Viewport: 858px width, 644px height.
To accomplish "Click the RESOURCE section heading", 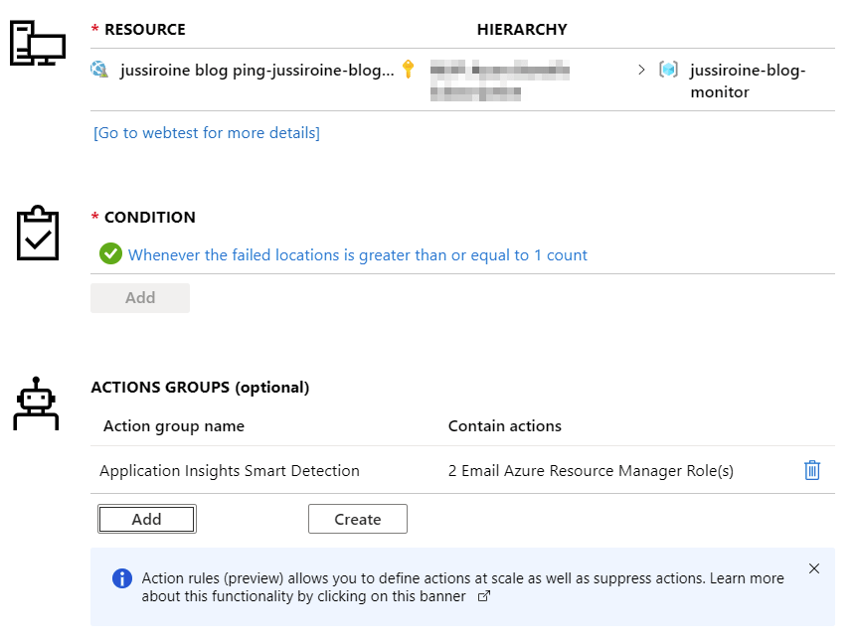I will click(145, 29).
